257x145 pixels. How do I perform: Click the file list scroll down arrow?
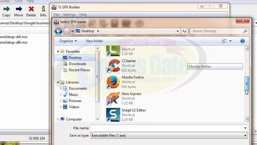tap(247, 119)
